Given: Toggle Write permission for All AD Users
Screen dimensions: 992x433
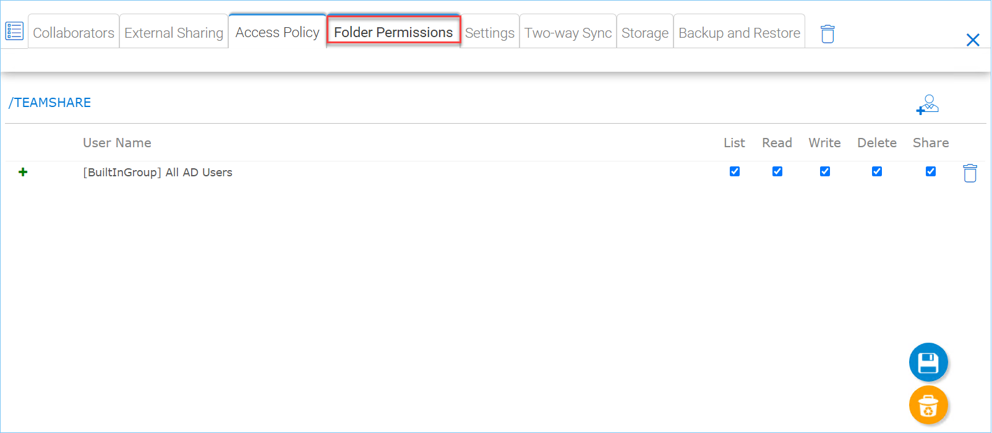Looking at the screenshot, I should (825, 171).
